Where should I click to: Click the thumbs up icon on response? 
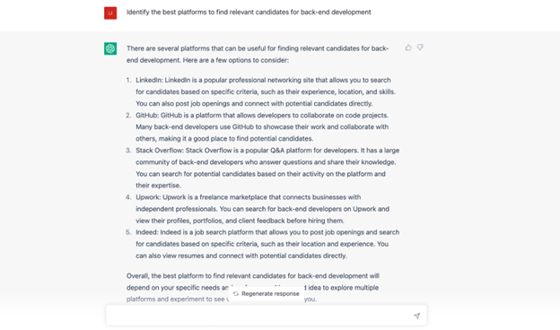[408, 48]
